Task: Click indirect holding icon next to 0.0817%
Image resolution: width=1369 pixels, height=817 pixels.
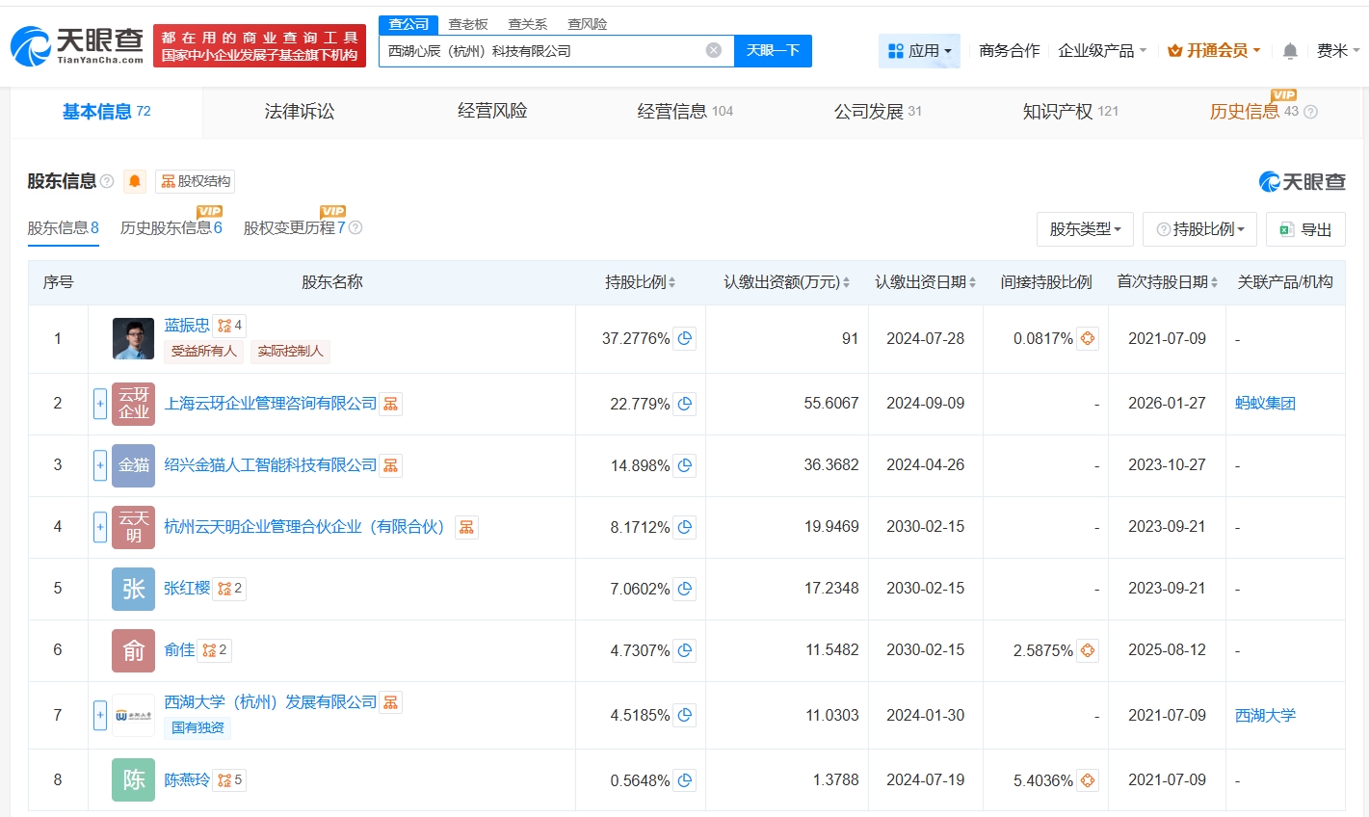Action: pos(1088,339)
